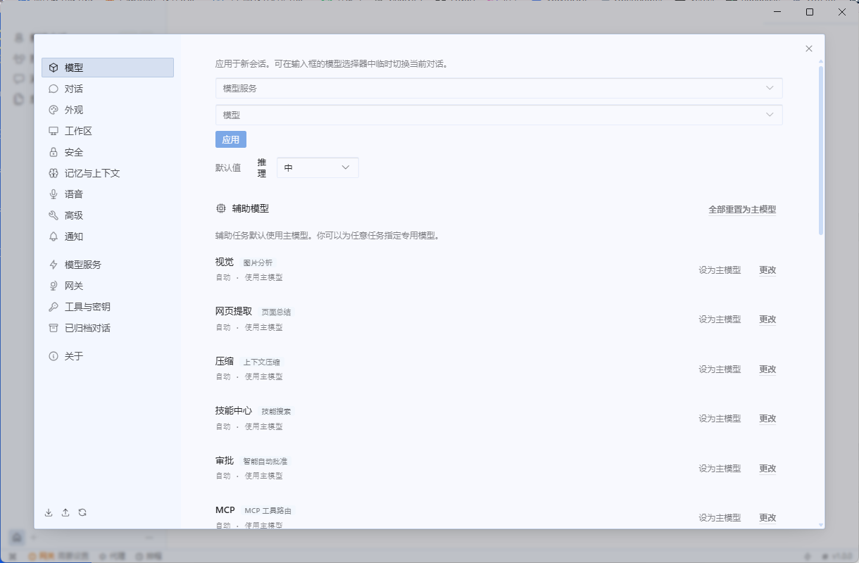Click 设为主模型 in the 技能中心 row
This screenshot has height=563, width=859.
click(720, 418)
